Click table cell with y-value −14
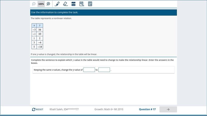This screenshot has height=116, width=207. [x=40, y=47]
